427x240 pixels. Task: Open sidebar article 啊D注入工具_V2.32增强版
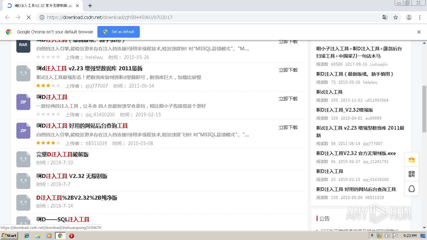(345, 110)
